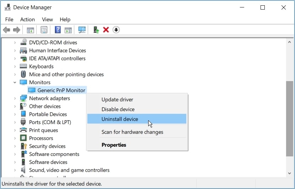Select the Software components label
This screenshot has width=295, height=189.
click(x=54, y=154)
